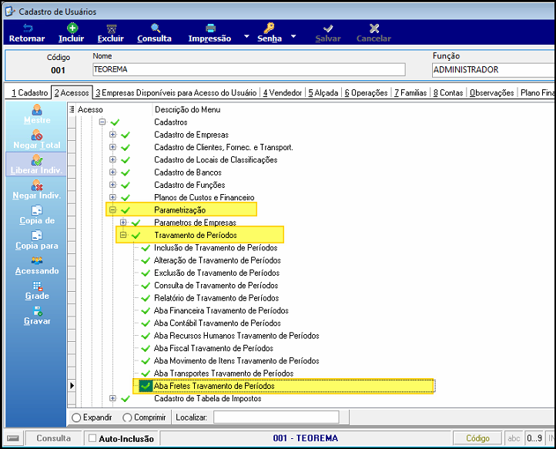Image resolution: width=556 pixels, height=449 pixels.
Task: Select the Expandir radio button
Action: click(x=76, y=417)
